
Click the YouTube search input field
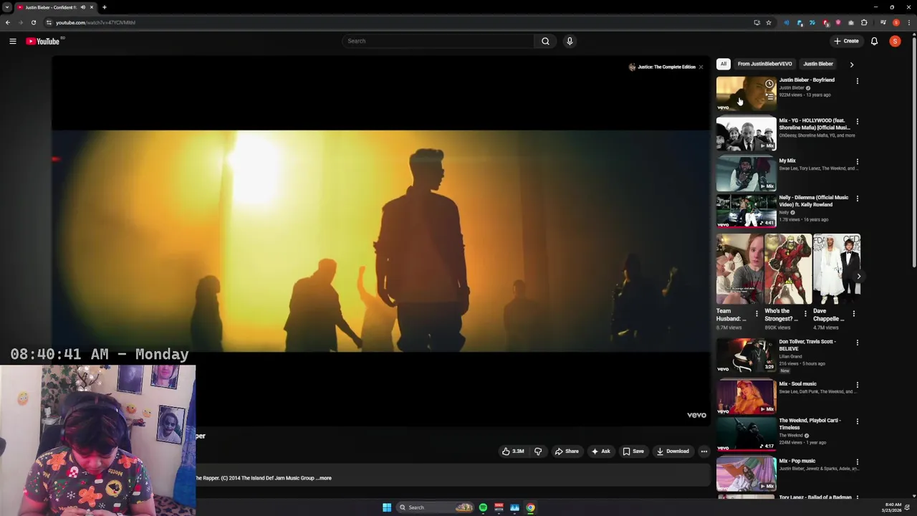pyautogui.click(x=438, y=41)
